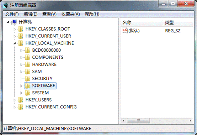Click the ab string value icon
197x135 pixels.
click(x=125, y=31)
